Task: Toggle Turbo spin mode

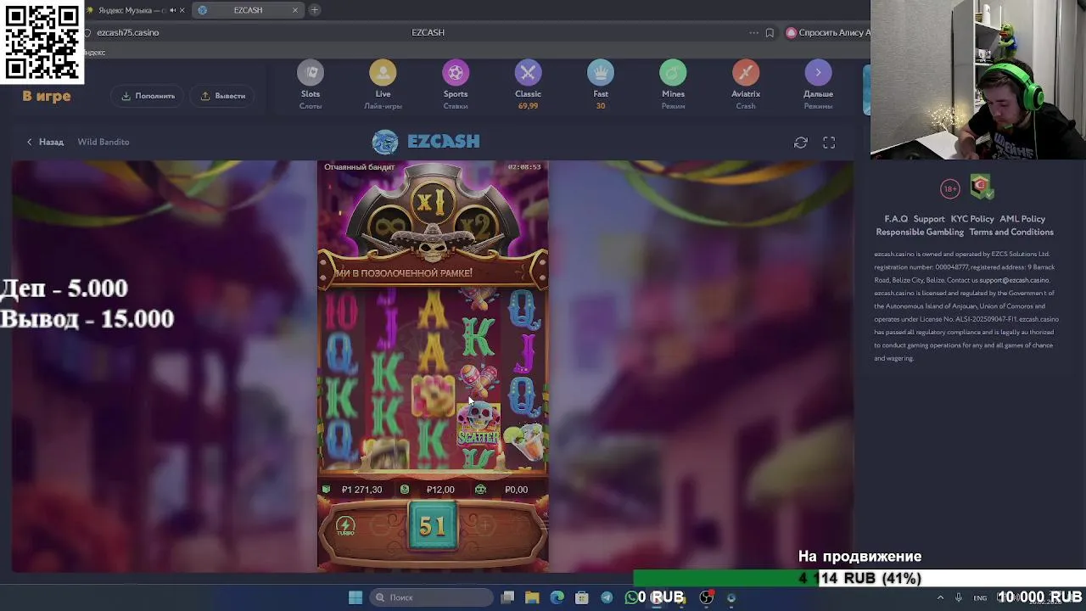Action: pos(345,526)
